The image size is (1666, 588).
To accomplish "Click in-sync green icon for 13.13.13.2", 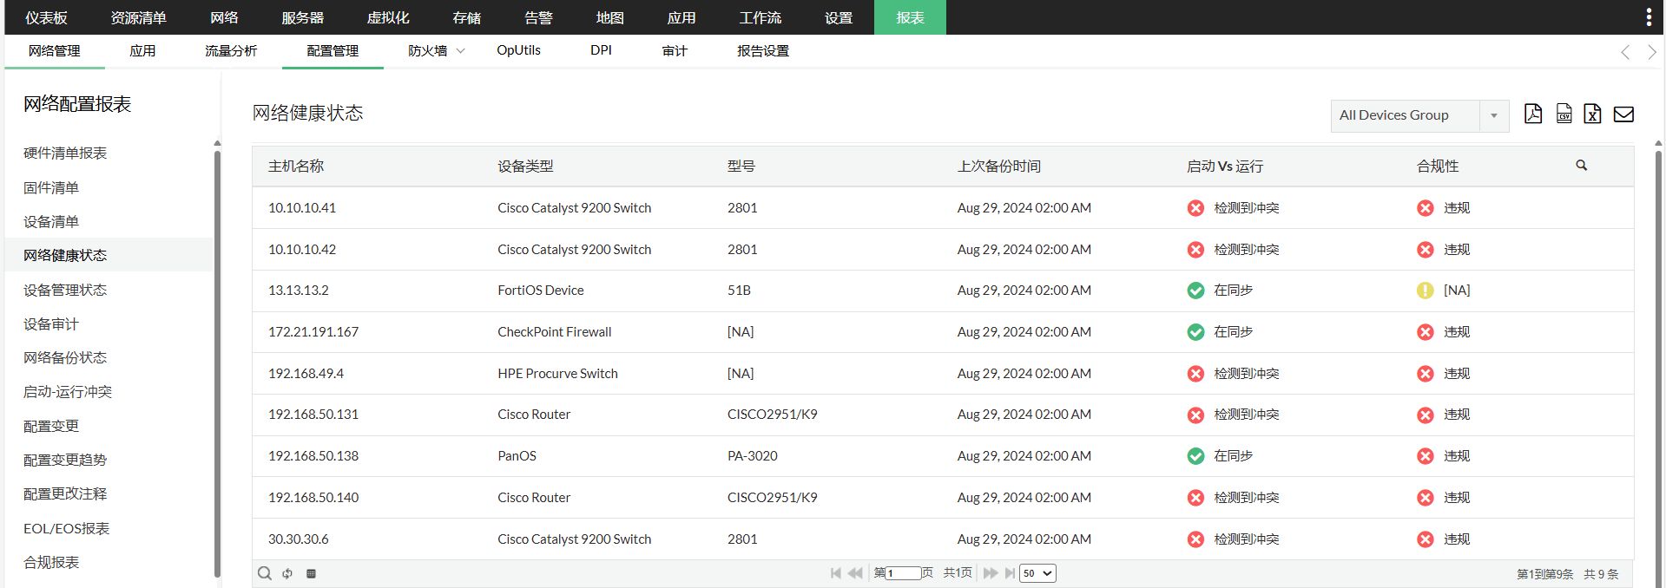I will (1195, 291).
